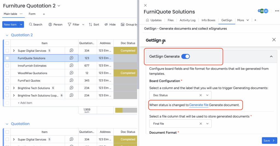Open the New item dropdown arrow
Screen dimensions: 280x146
21,24
